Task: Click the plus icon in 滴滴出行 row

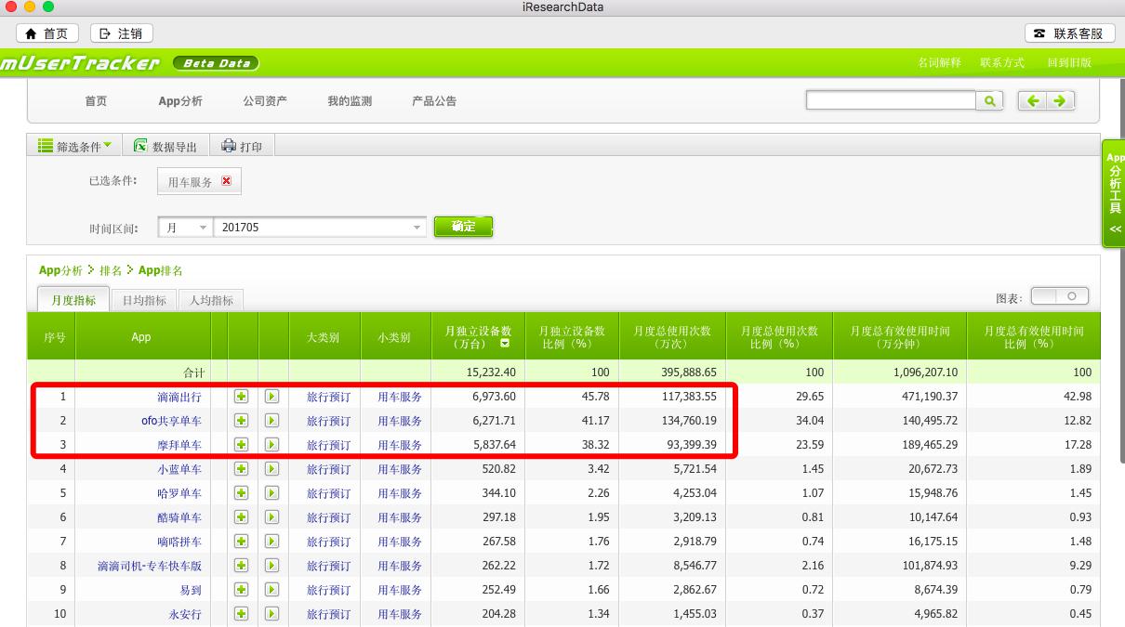Action: [241, 397]
